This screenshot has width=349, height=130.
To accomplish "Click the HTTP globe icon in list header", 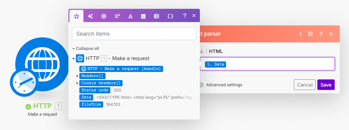I will click(x=80, y=58).
